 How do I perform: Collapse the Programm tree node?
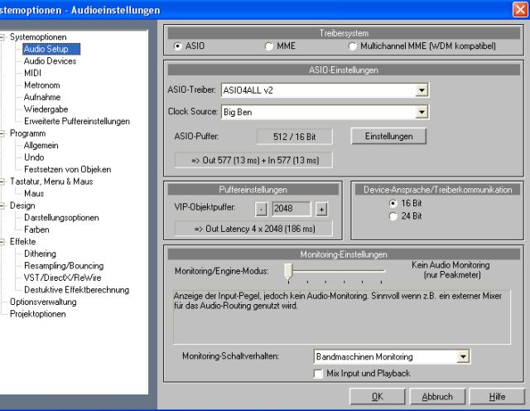click(2, 133)
